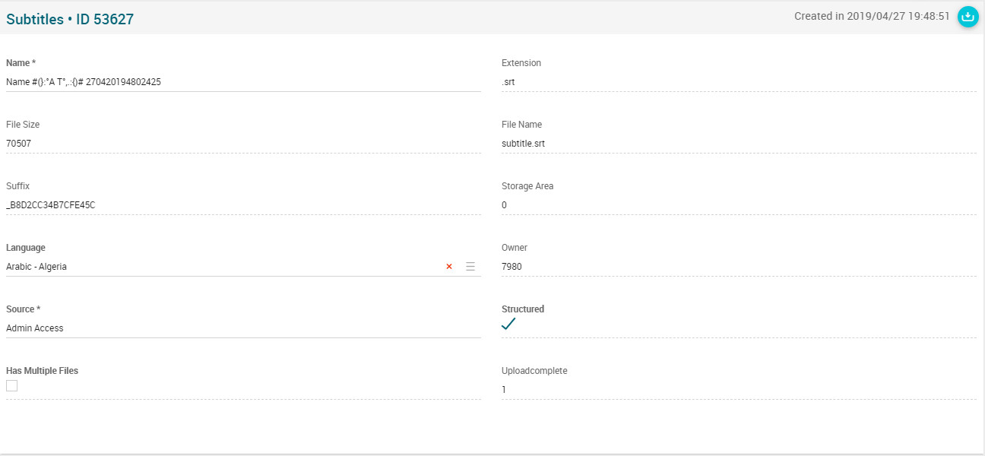Click the Language label text
The height and width of the screenshot is (456, 985).
26,248
